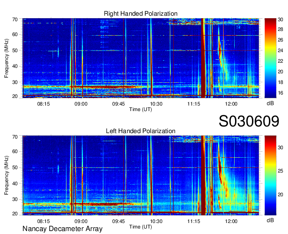Click the 70 MHz tick of Right Handed plot
This screenshot has height=234, width=288.
pyautogui.click(x=15, y=19)
